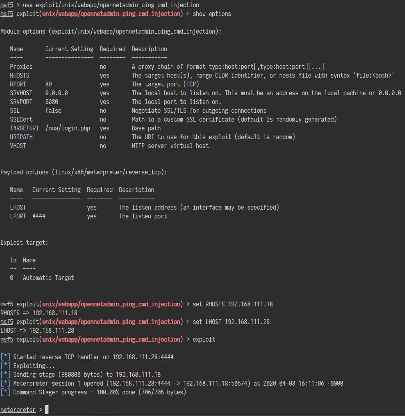Select the 'exploit' command text
The width and height of the screenshot is (405, 416).
(204, 339)
